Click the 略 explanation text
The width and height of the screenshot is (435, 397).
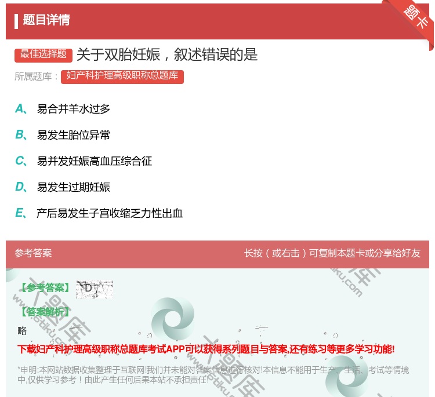point(22,330)
